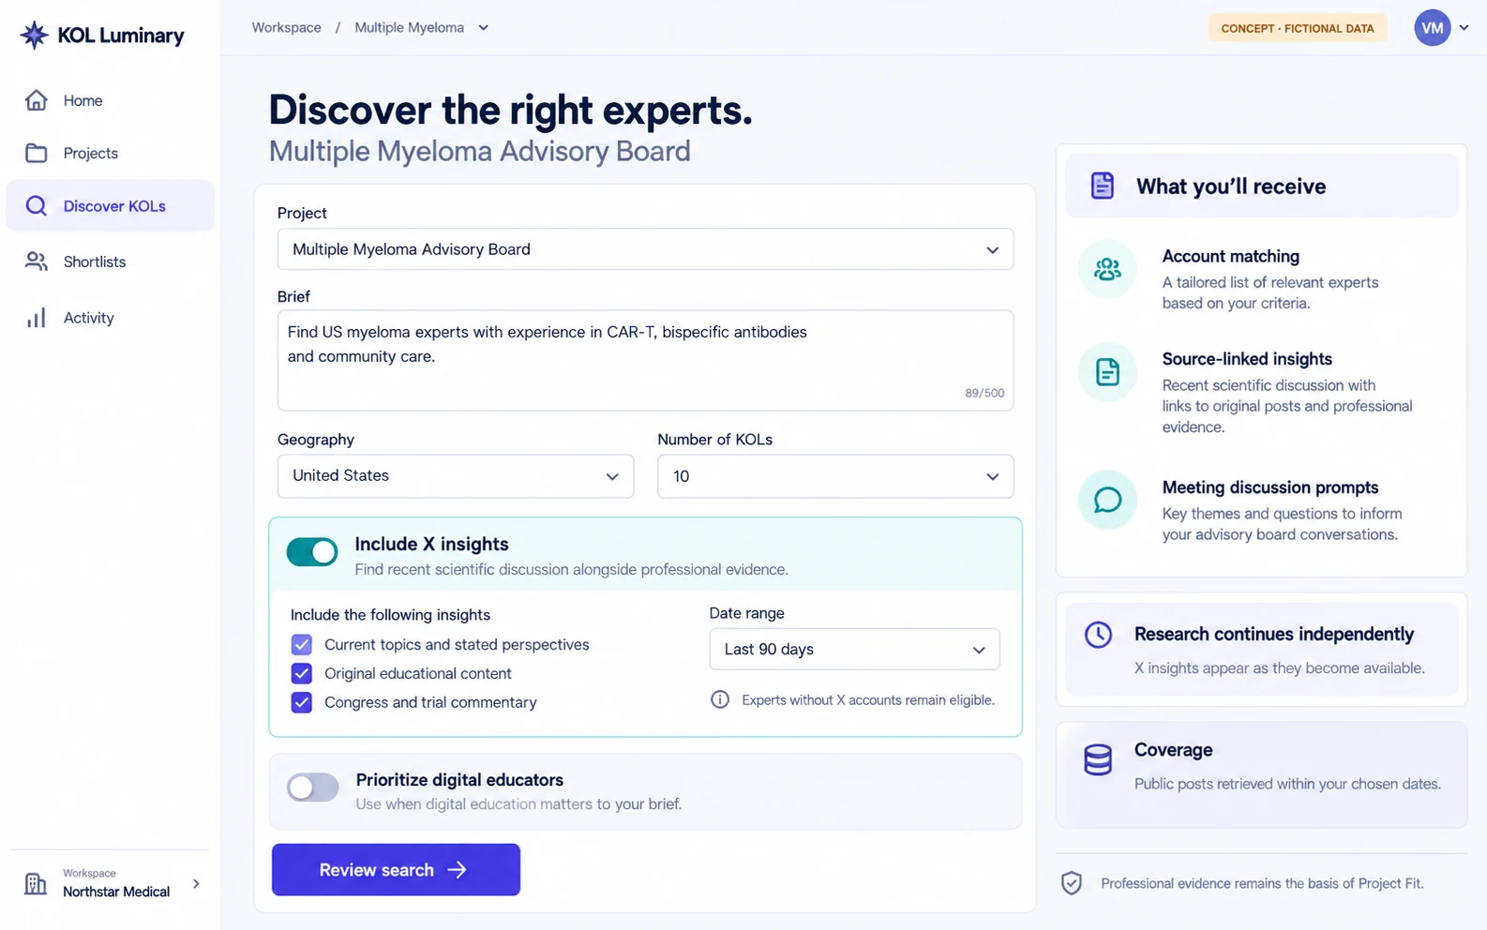1487x930 pixels.
Task: Go to Home in the sidebar
Action: click(110, 100)
